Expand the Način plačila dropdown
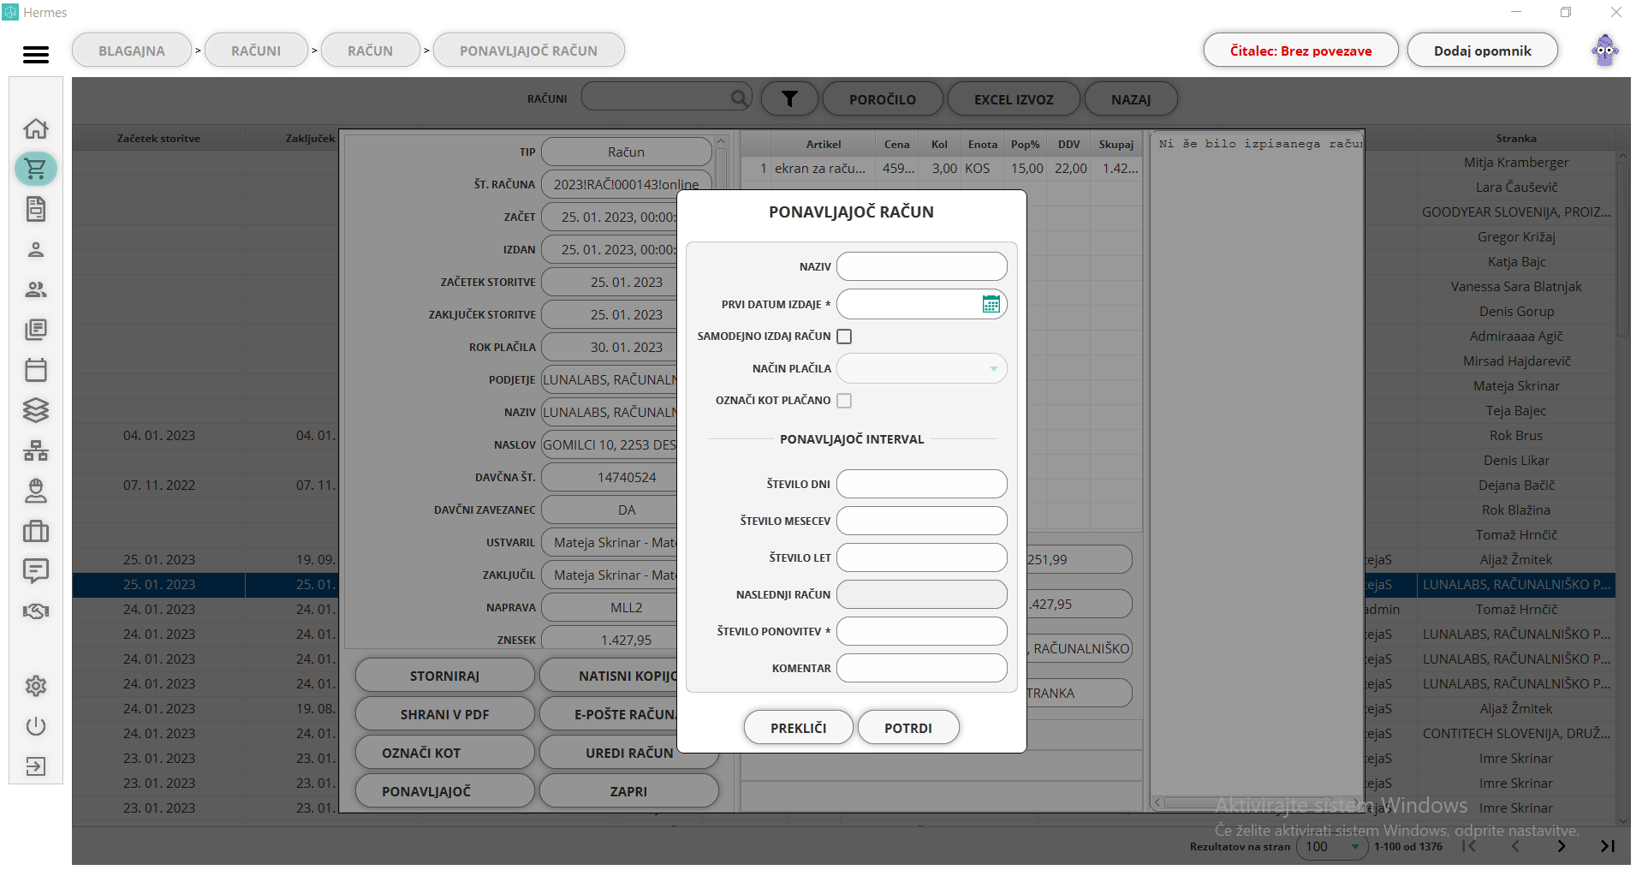Screen dimensions: 1642x876 point(922,369)
